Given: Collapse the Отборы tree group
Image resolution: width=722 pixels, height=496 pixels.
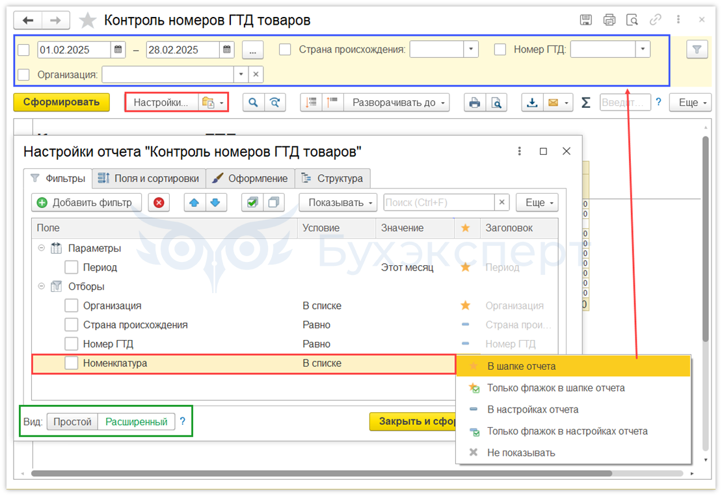Looking at the screenshot, I should click(x=42, y=286).
